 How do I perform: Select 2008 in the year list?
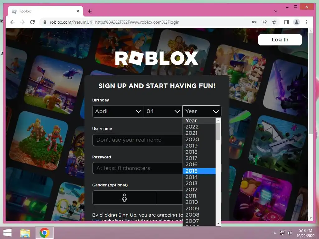(x=199, y=215)
